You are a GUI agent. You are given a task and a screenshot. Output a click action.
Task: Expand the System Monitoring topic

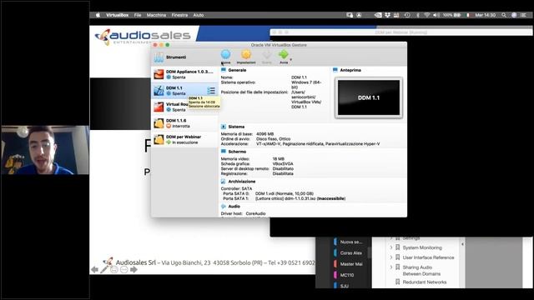click(391, 247)
